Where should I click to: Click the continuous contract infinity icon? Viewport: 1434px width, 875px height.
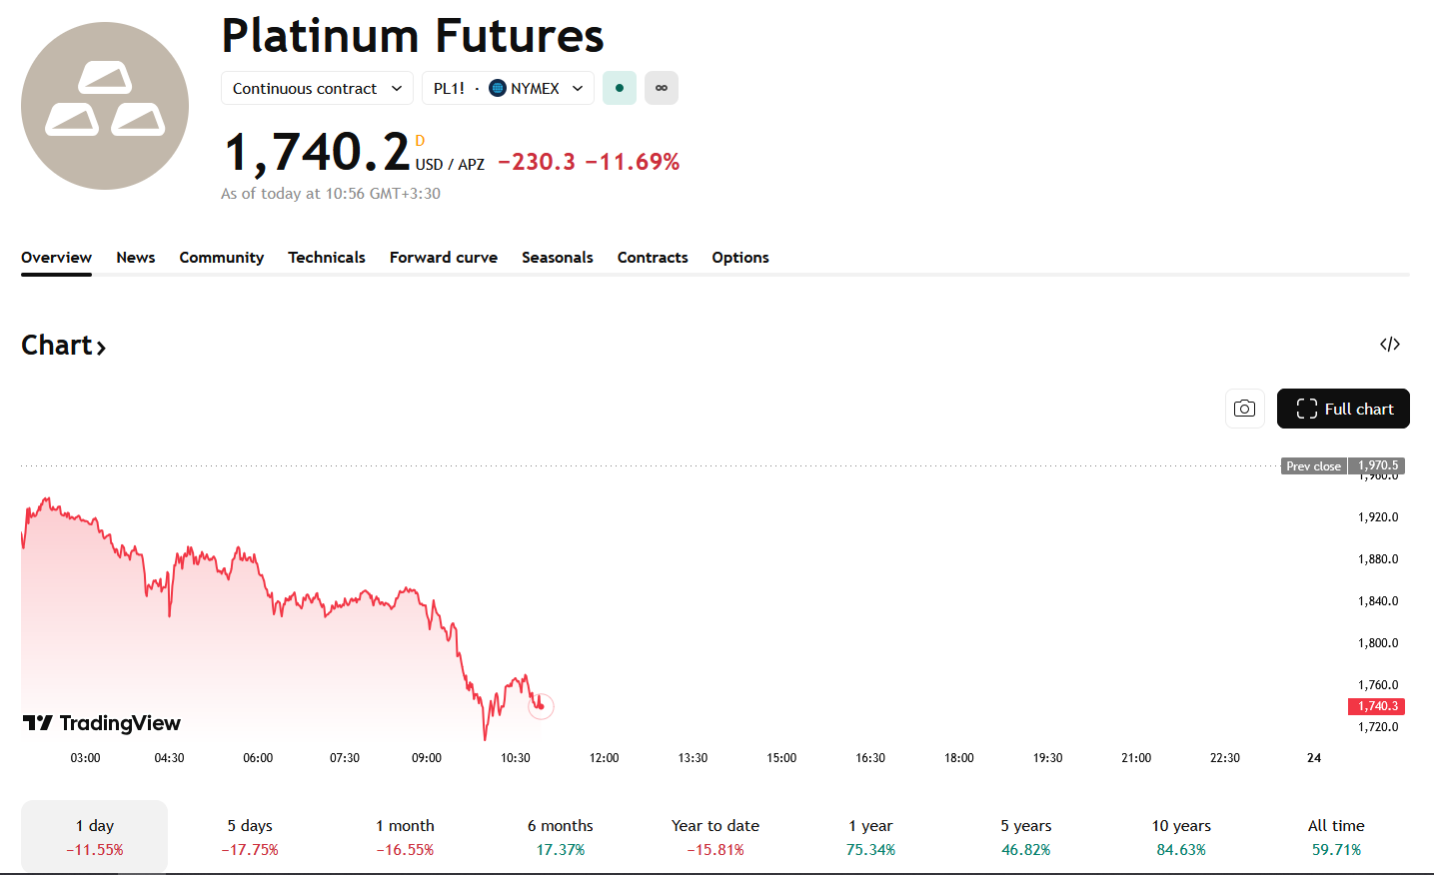pos(662,88)
